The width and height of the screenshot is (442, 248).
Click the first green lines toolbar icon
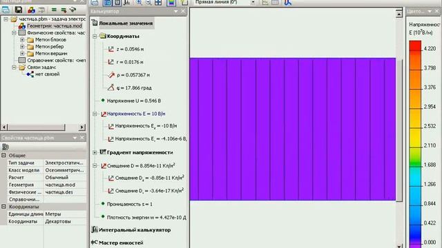click(x=54, y=10)
